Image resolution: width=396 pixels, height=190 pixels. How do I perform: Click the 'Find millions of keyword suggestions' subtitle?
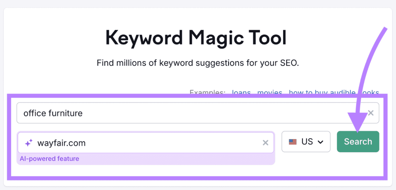coord(198,63)
